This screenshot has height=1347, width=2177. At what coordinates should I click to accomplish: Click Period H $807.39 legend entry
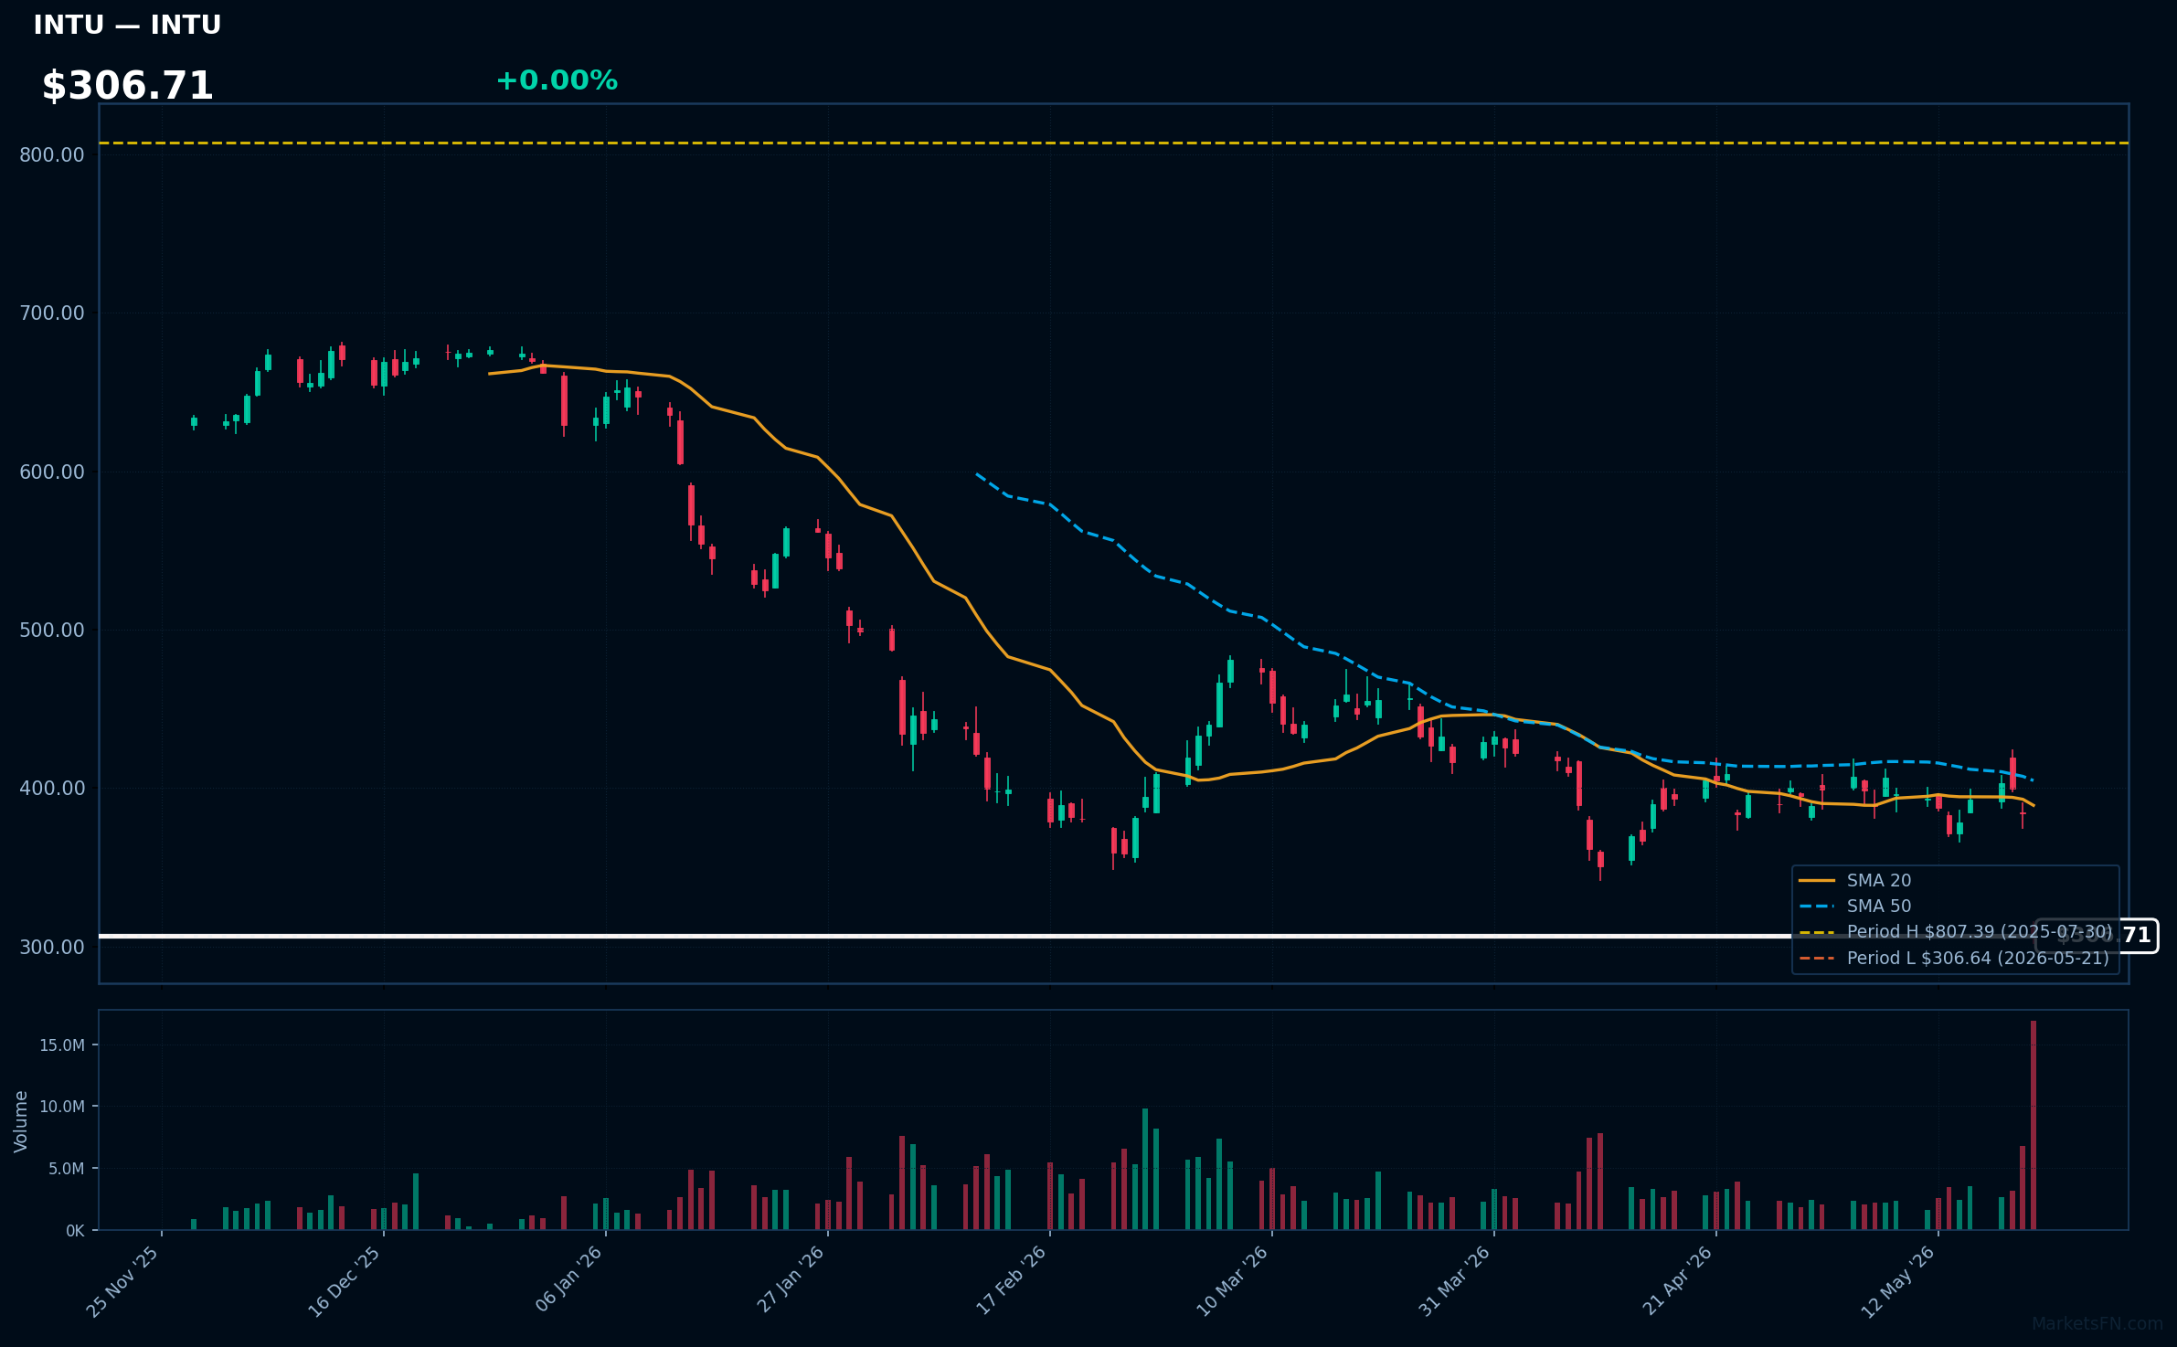[x=1955, y=931]
